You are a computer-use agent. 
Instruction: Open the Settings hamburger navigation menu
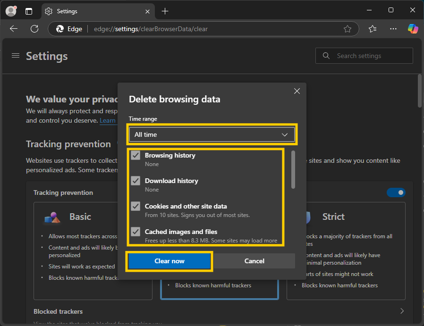click(16, 56)
